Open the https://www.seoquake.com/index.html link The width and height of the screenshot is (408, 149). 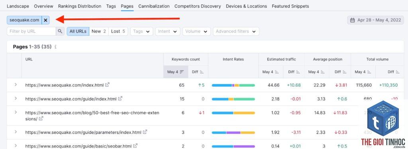coord(64,85)
